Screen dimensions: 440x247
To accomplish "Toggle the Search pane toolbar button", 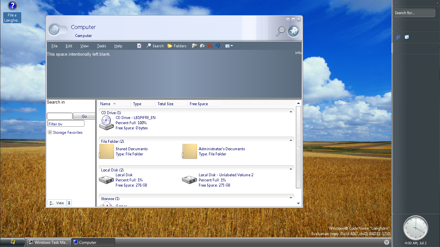I will 155,46.
